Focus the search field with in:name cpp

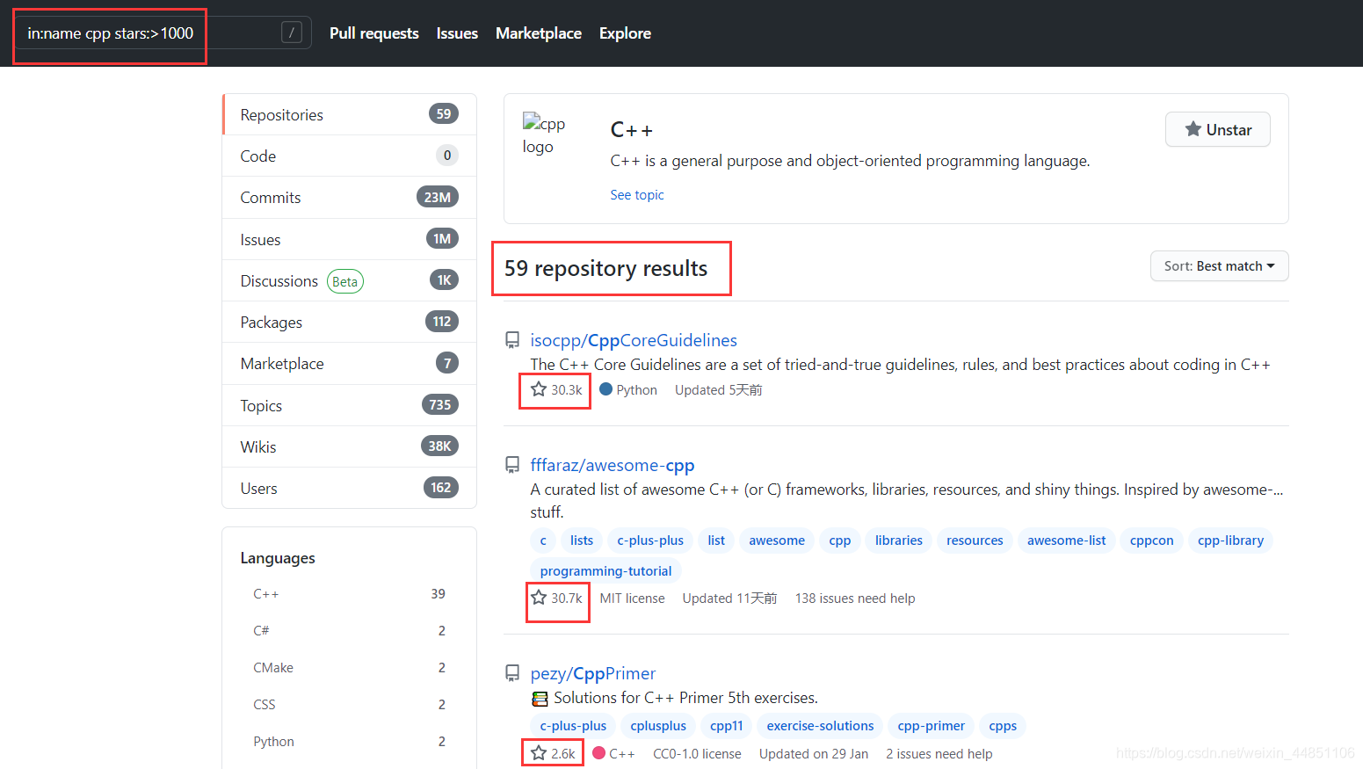pos(163,33)
